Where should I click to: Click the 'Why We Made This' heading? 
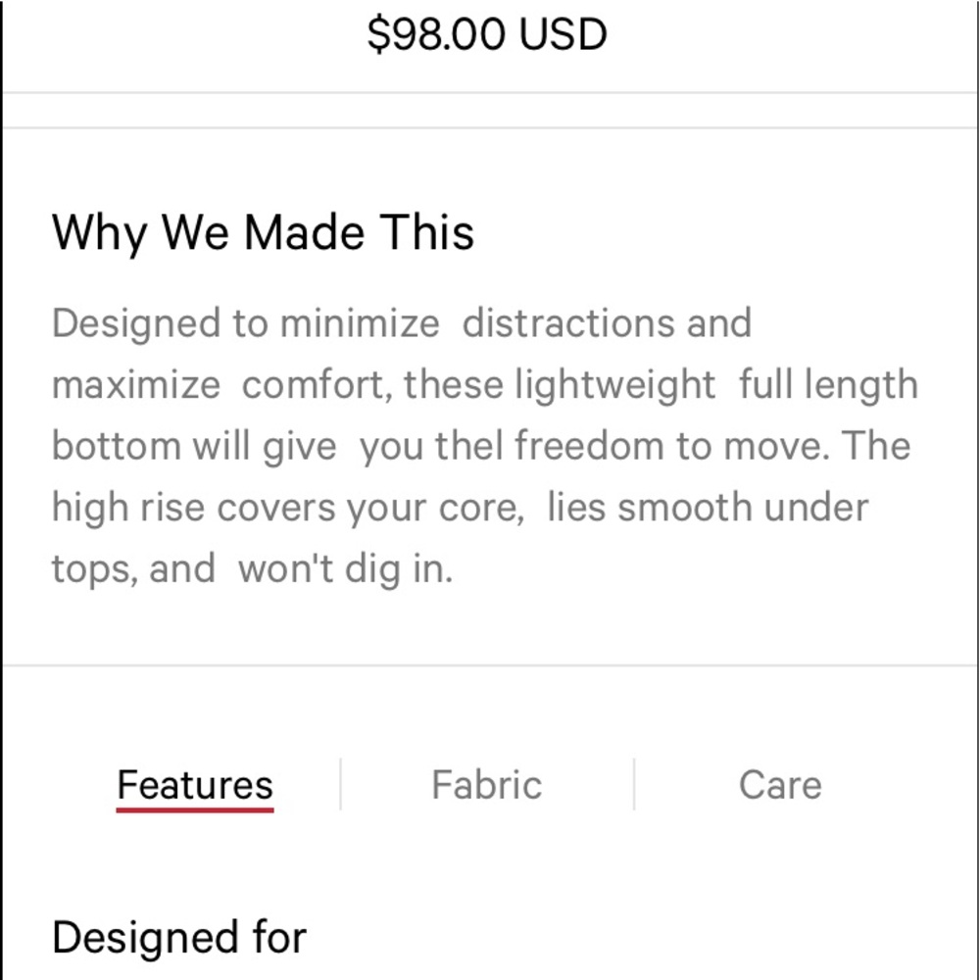264,232
